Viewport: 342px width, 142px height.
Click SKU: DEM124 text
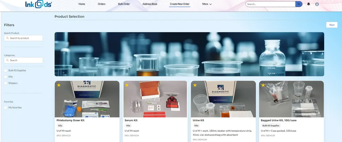point(131,136)
